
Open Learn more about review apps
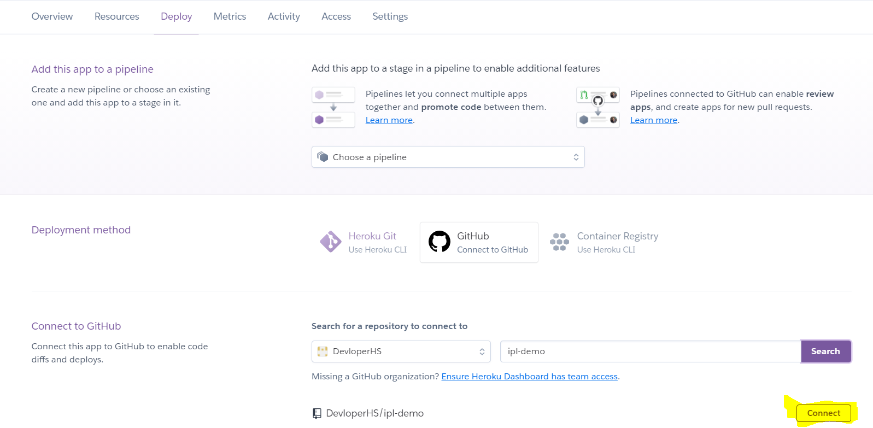(x=654, y=120)
